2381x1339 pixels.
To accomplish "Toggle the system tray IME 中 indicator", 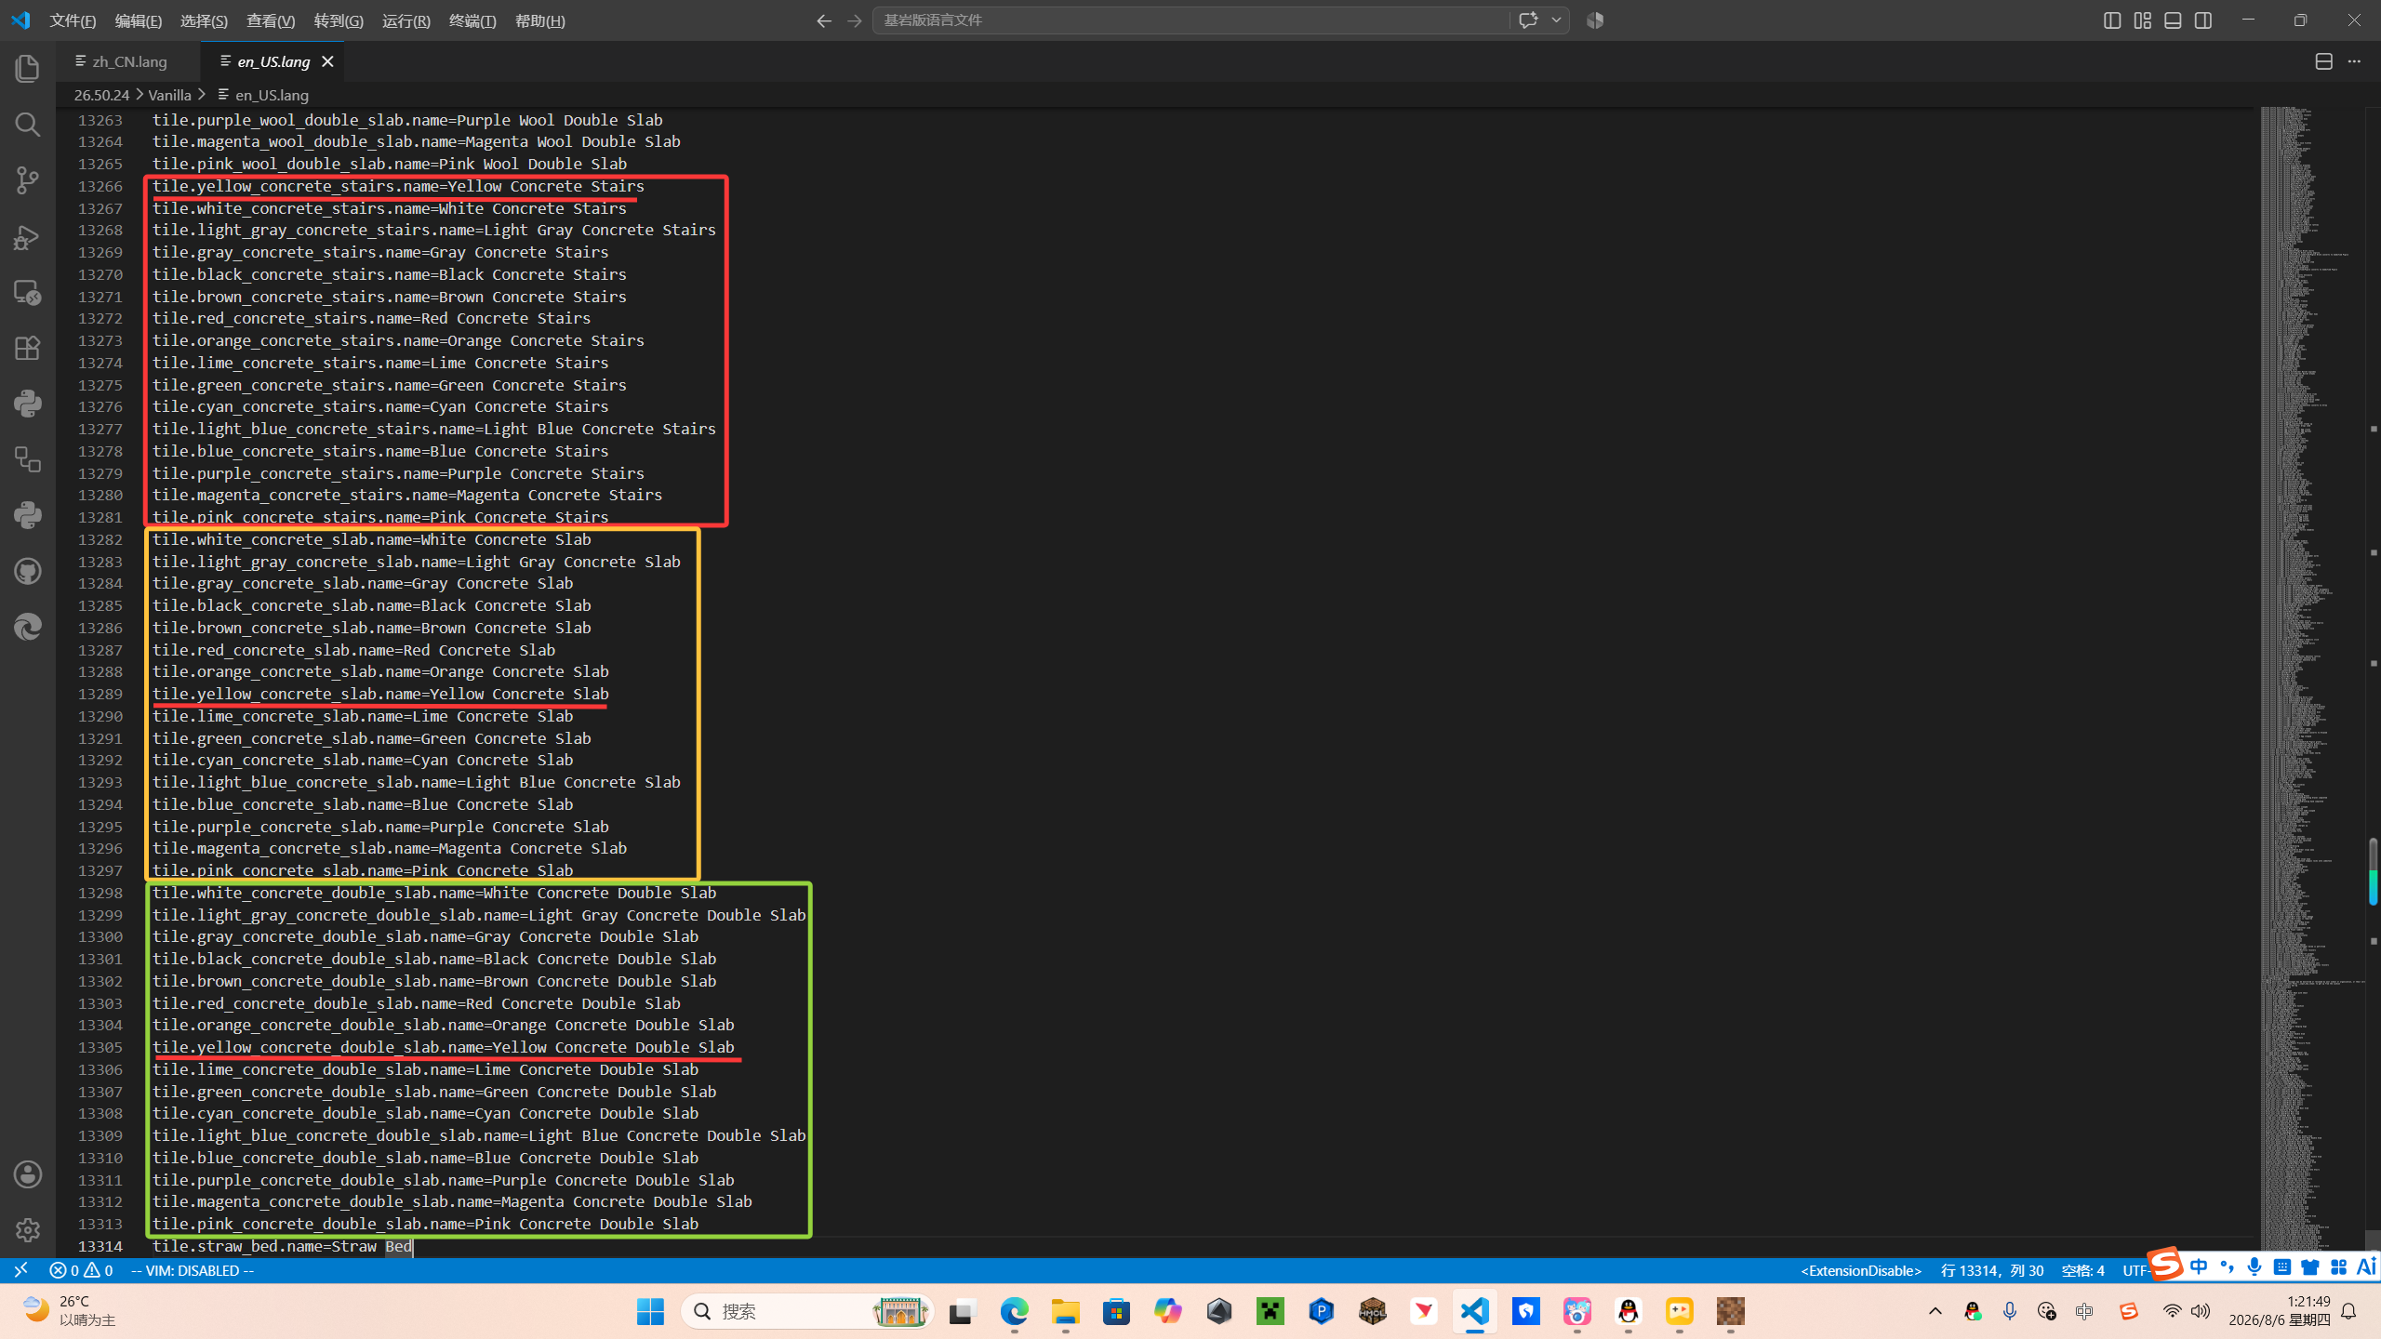I will 2083,1311.
